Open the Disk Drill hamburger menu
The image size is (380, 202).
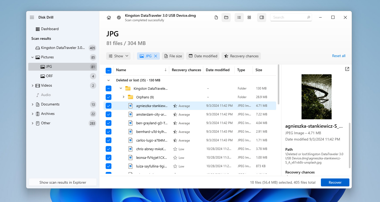[32, 17]
